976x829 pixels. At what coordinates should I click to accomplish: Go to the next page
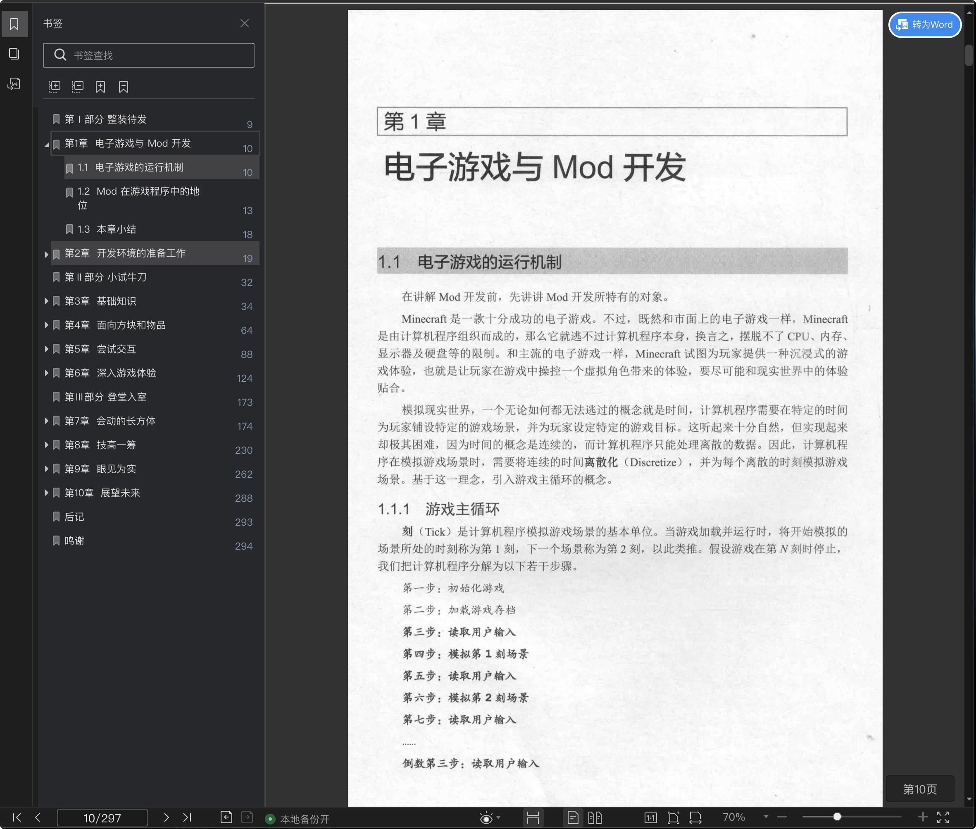click(x=166, y=818)
